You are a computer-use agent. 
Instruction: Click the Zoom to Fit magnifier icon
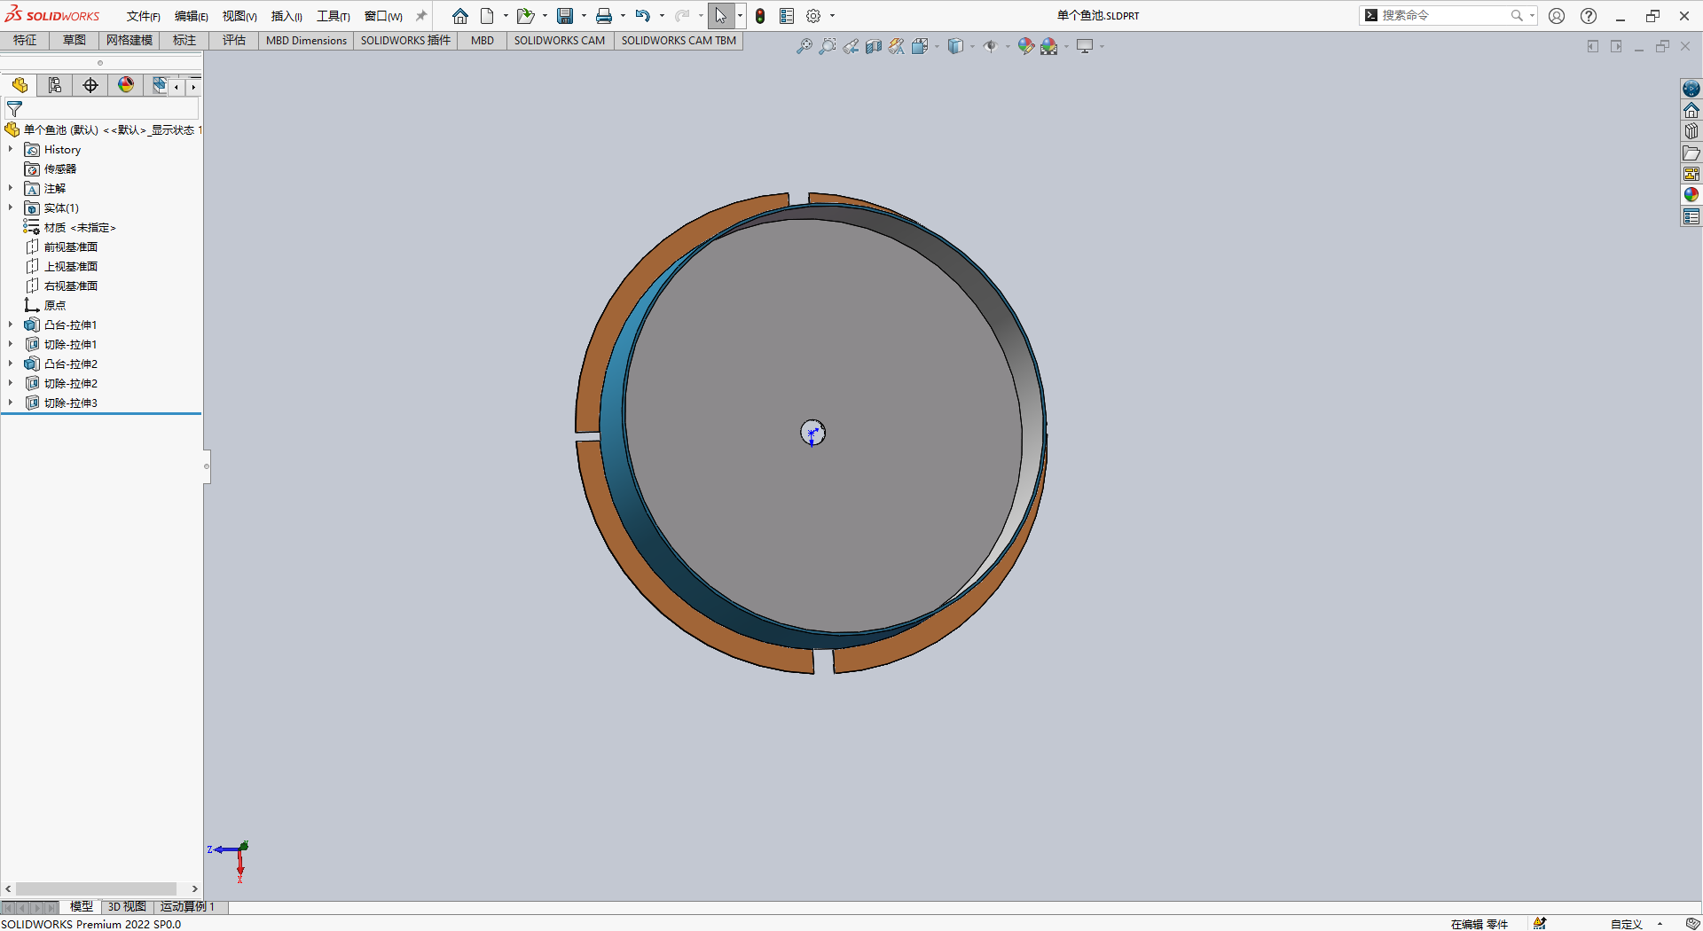point(804,46)
